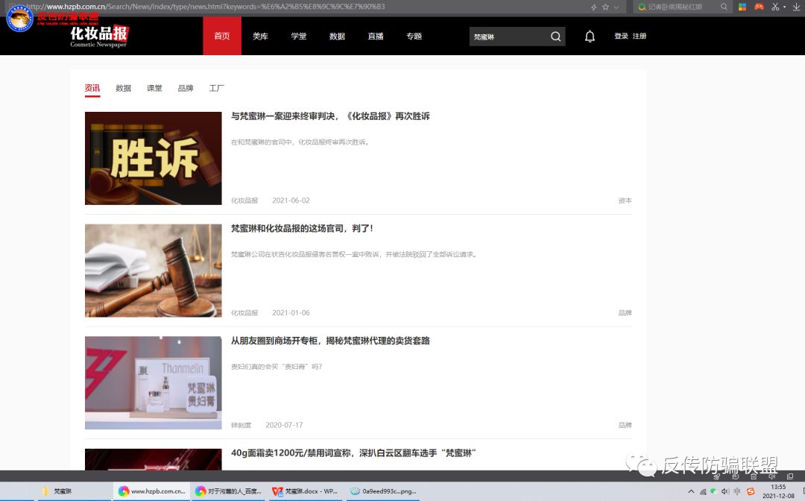
Task: Click the 胜诉 victory article thumbnail
Action: (x=152, y=158)
